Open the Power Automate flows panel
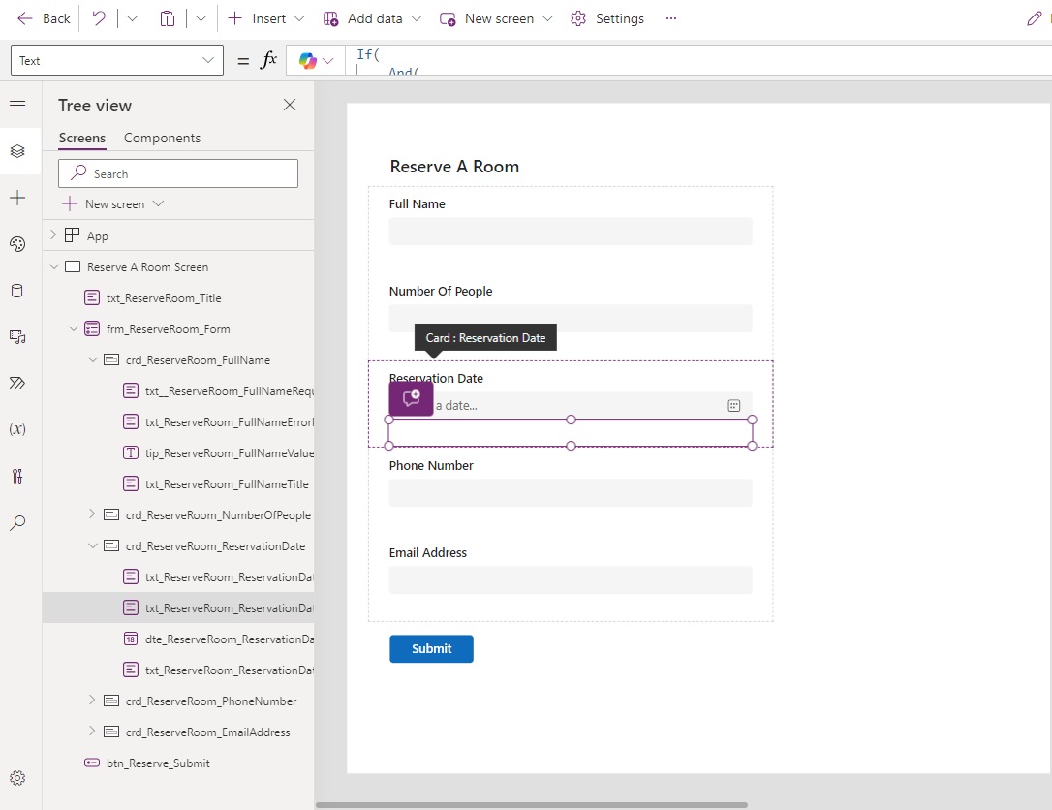This screenshot has height=810, width=1052. click(x=17, y=383)
